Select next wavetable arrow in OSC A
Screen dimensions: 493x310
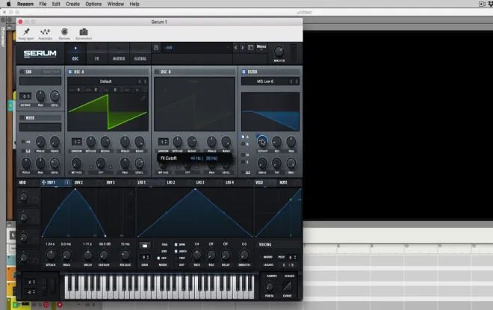point(145,81)
